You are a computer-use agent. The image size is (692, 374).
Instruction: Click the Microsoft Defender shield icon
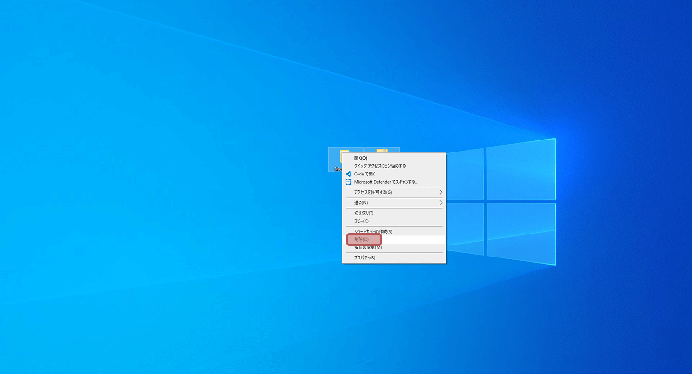pyautogui.click(x=348, y=182)
